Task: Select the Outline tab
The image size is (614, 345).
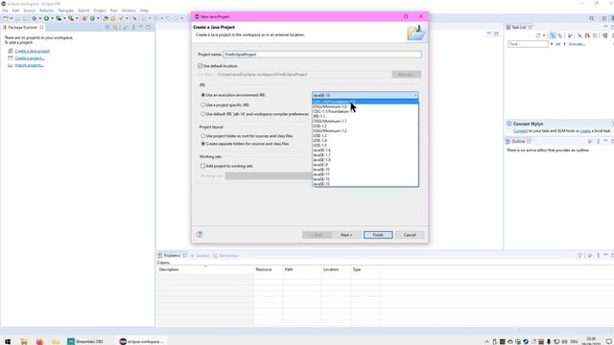Action: 518,141
